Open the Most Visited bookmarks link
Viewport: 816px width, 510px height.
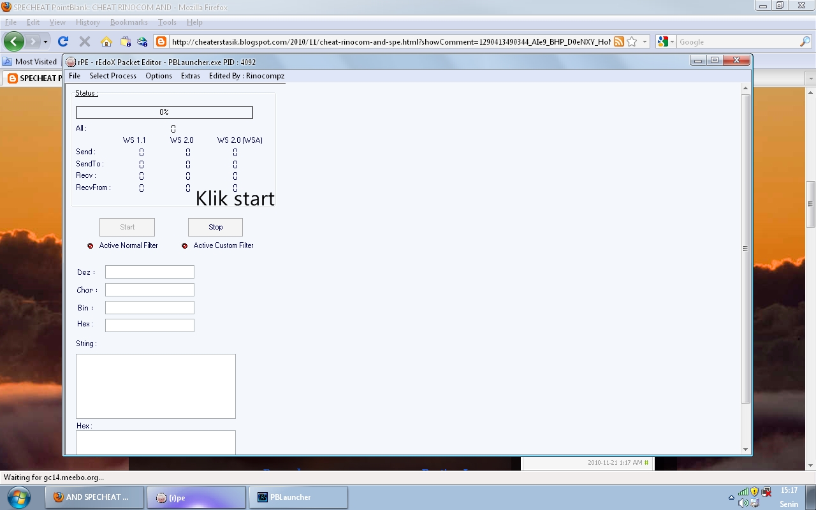coord(30,61)
